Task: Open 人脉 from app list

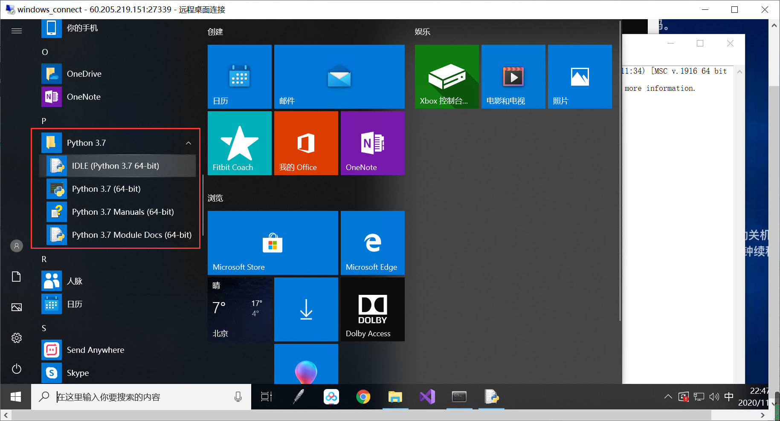Action: [119, 281]
